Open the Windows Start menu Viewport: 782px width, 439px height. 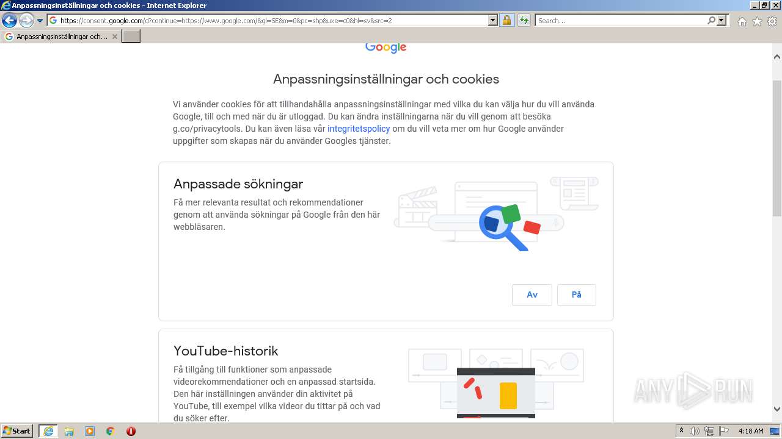17,430
